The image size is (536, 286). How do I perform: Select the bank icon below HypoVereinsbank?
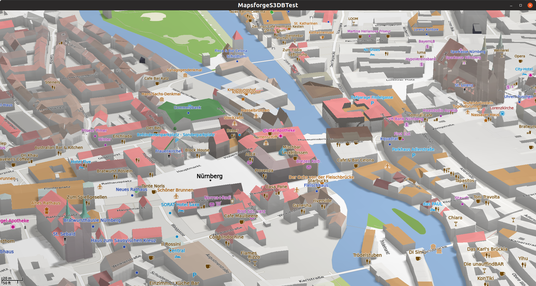(421, 65)
